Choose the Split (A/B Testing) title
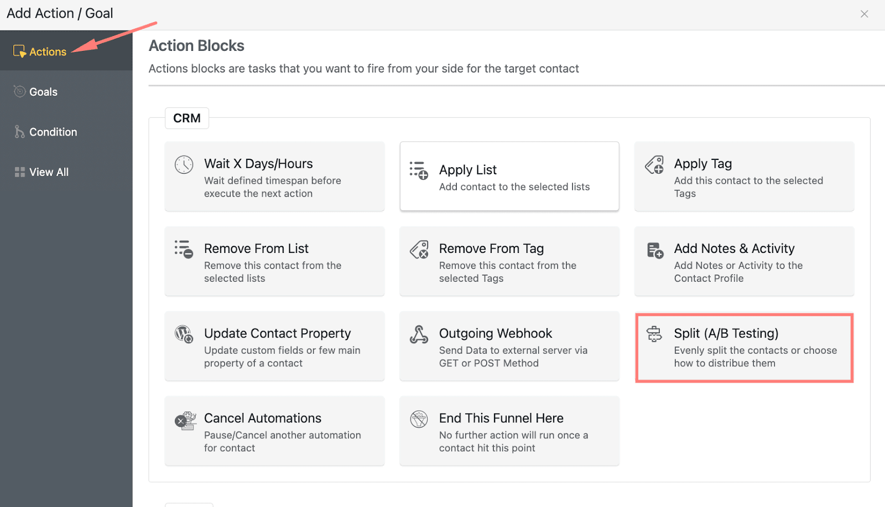 tap(726, 333)
